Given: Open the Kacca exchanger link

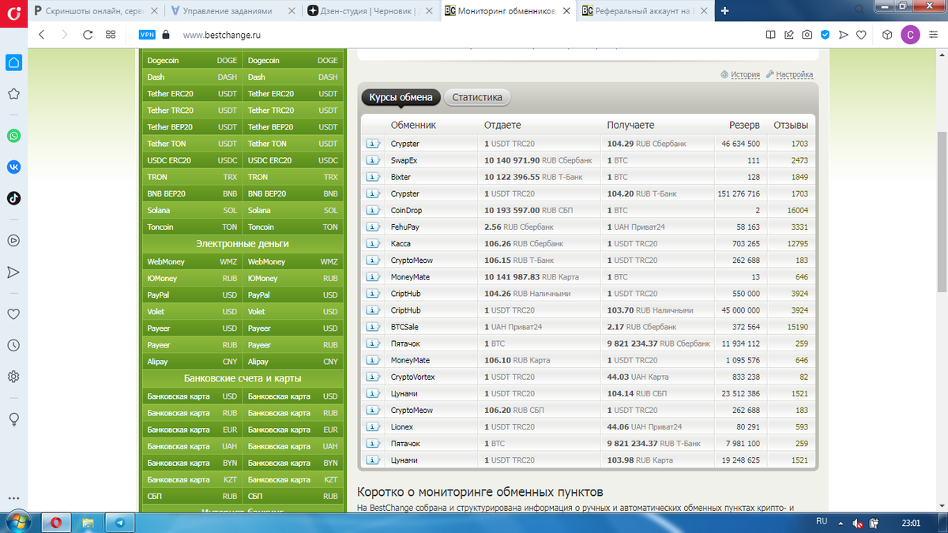Looking at the screenshot, I should pos(401,244).
